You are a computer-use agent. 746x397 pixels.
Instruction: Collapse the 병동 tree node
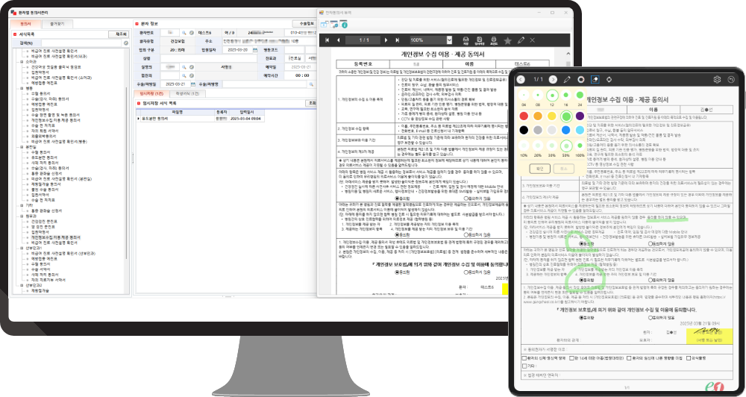pos(23,87)
